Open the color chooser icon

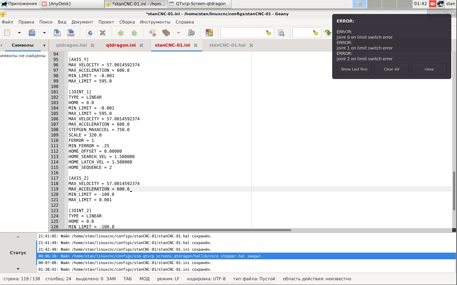(x=209, y=33)
